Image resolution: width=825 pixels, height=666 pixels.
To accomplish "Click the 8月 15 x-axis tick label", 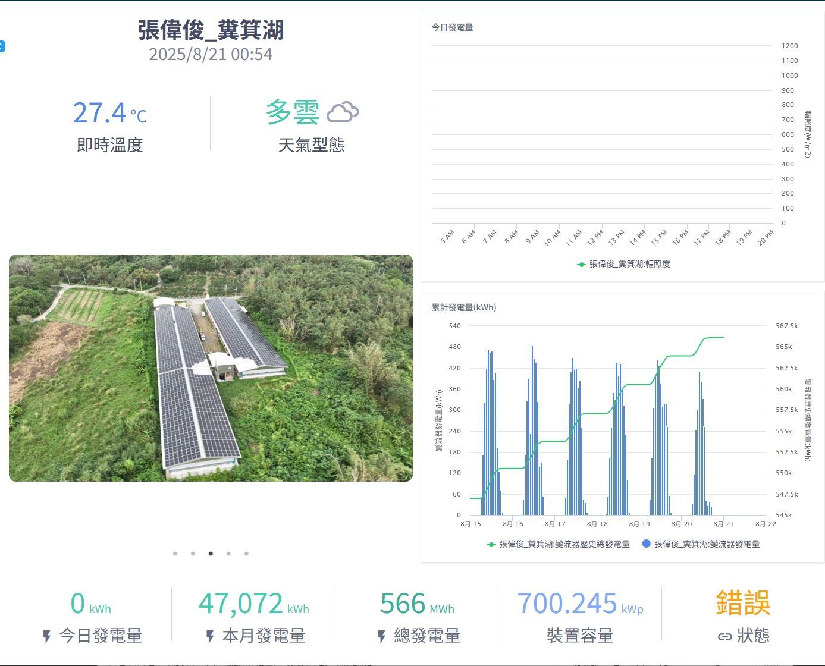I will pyautogui.click(x=470, y=524).
